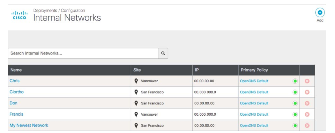Viewport: 335px width, 133px height.
Task: Click green status indicator for My Newest Network
Action: point(295,125)
